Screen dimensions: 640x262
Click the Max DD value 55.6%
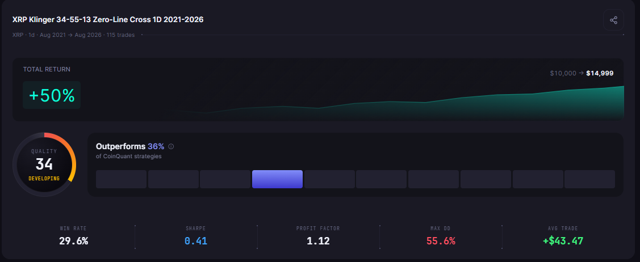[x=441, y=241]
